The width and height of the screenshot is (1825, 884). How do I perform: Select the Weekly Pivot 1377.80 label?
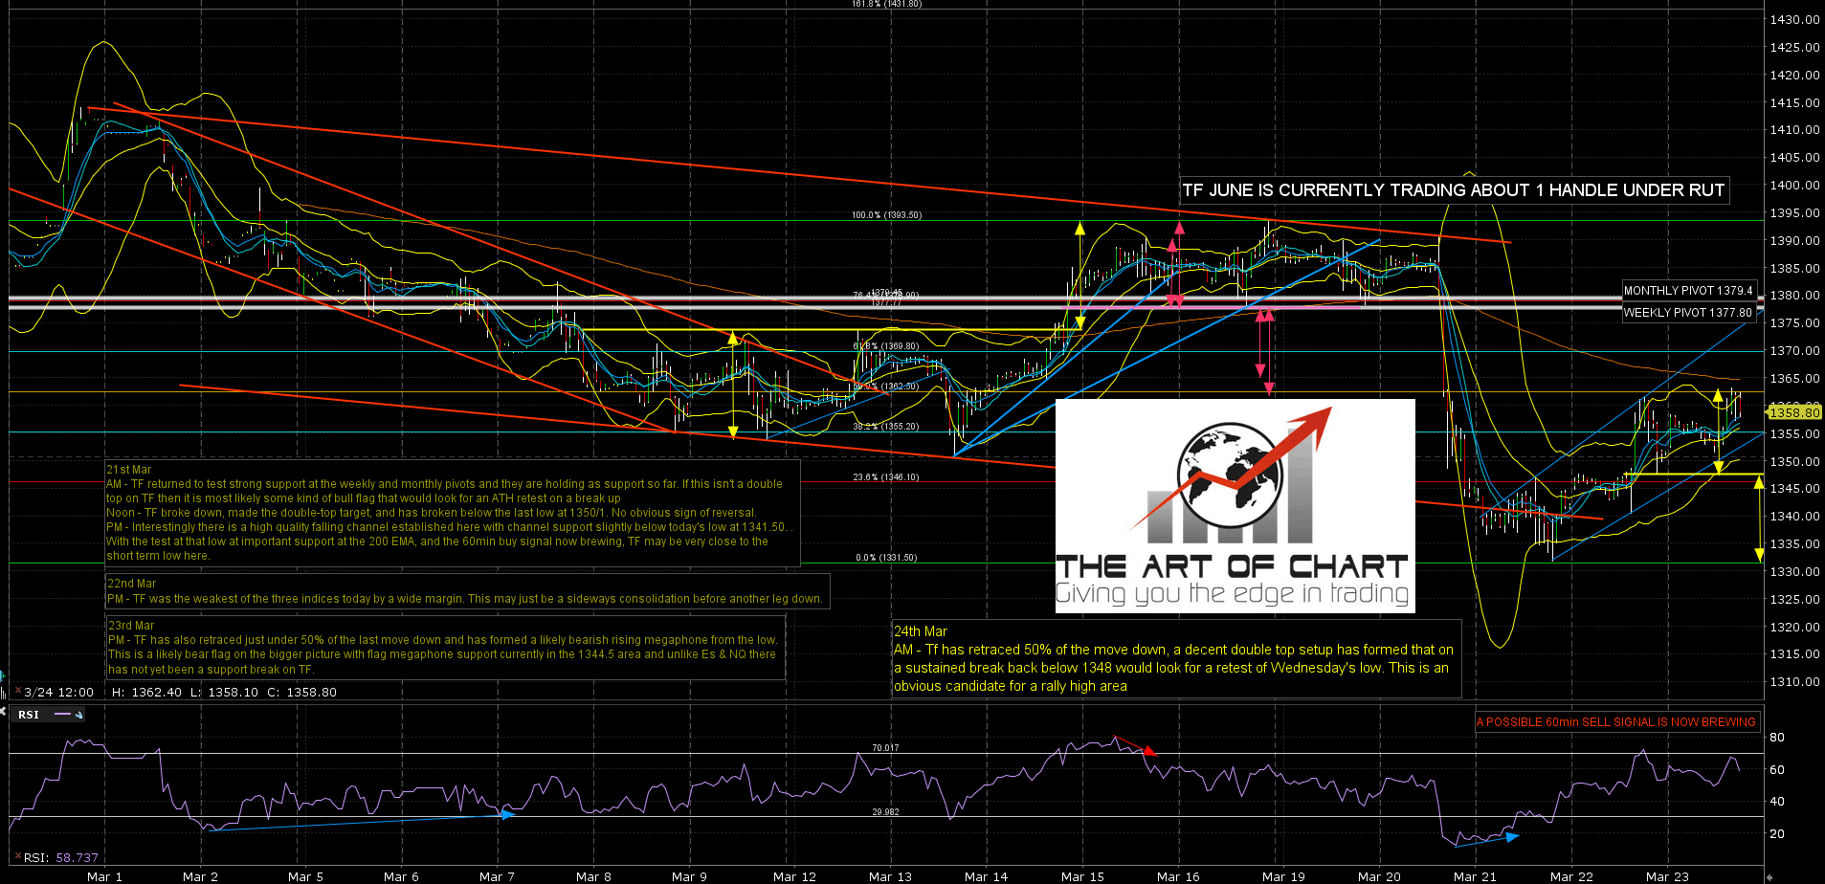[x=1687, y=313]
